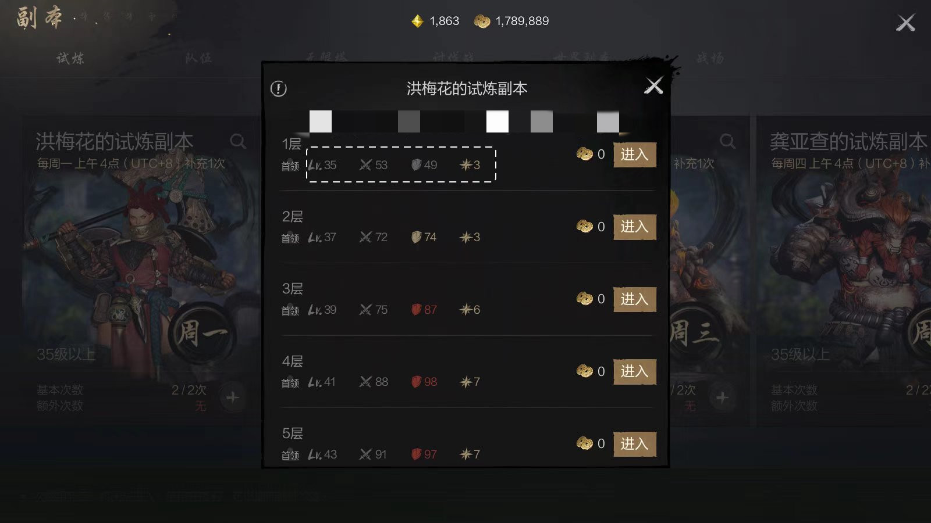
Task: Enter floor 1 of the dungeon
Action: [x=635, y=155]
